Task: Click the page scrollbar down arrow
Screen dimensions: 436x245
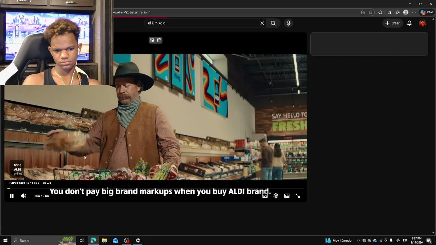Action: pos(433,233)
